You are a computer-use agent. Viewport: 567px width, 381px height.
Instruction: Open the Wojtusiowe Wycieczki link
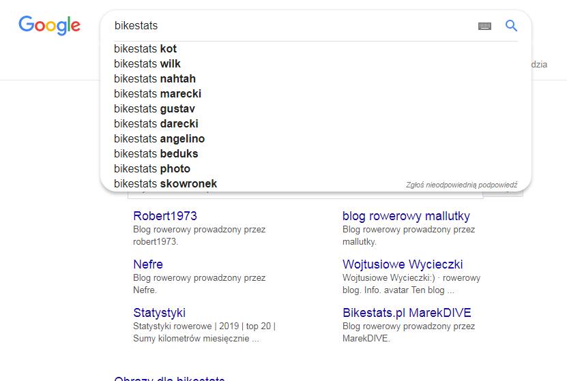pyautogui.click(x=403, y=264)
